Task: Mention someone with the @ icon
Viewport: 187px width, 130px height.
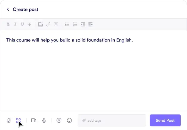Action: coord(59,121)
